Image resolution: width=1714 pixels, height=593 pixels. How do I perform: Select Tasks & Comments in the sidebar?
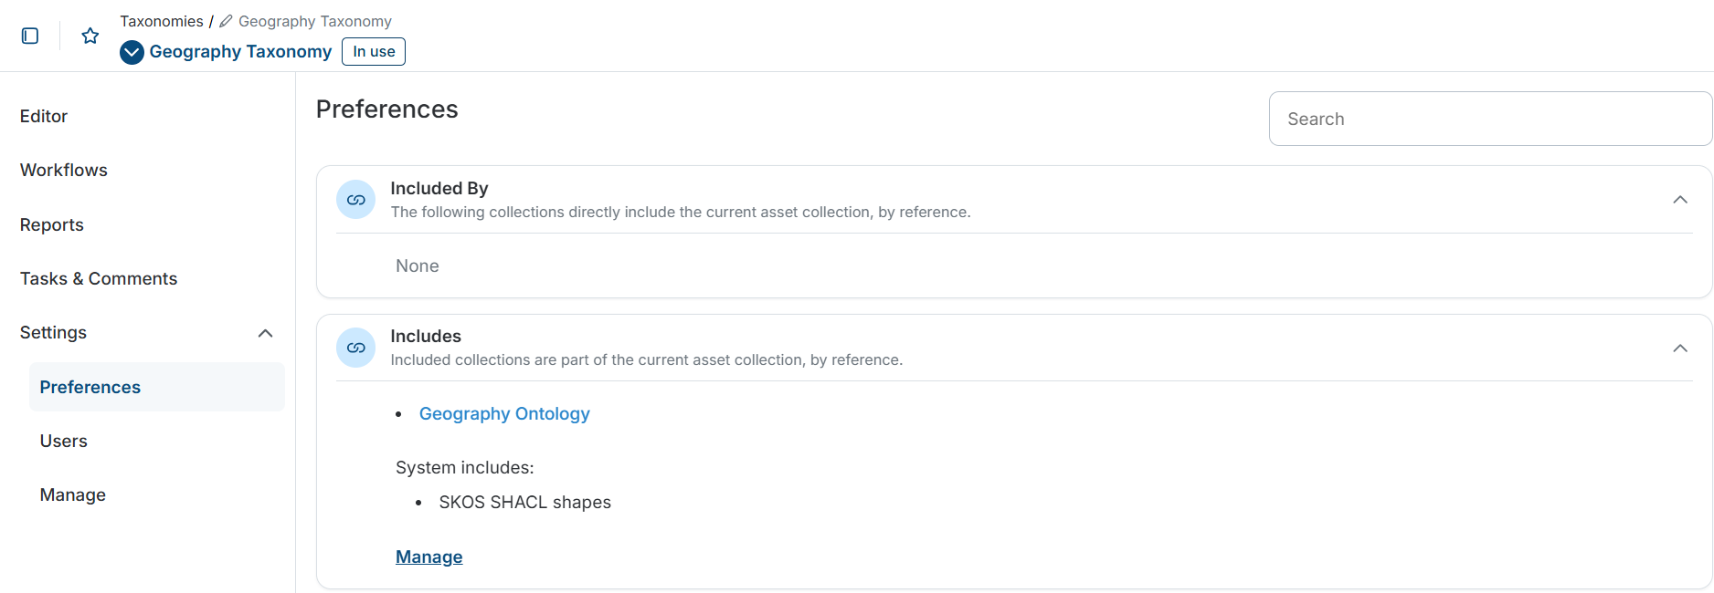click(98, 278)
